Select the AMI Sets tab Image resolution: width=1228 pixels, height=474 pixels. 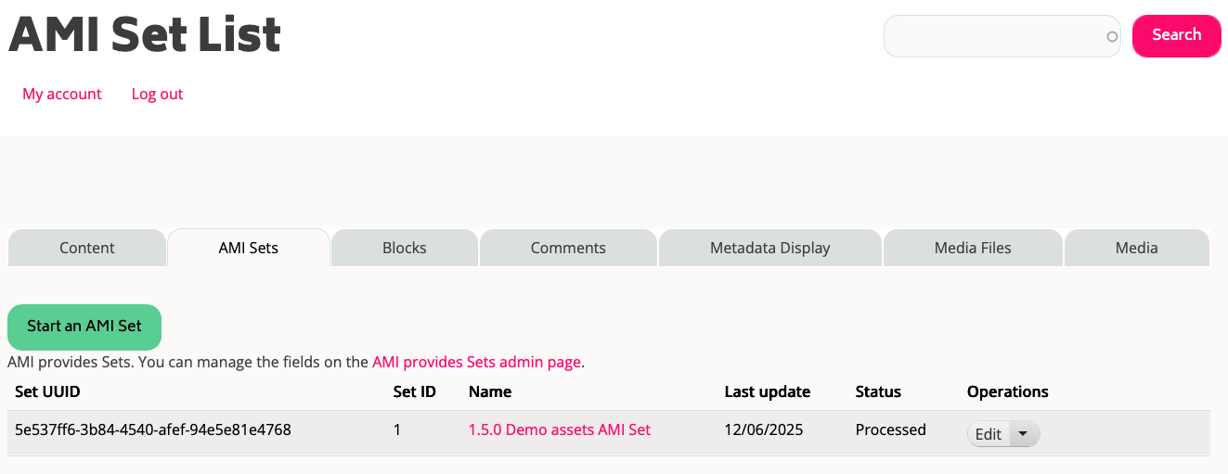[x=249, y=248]
